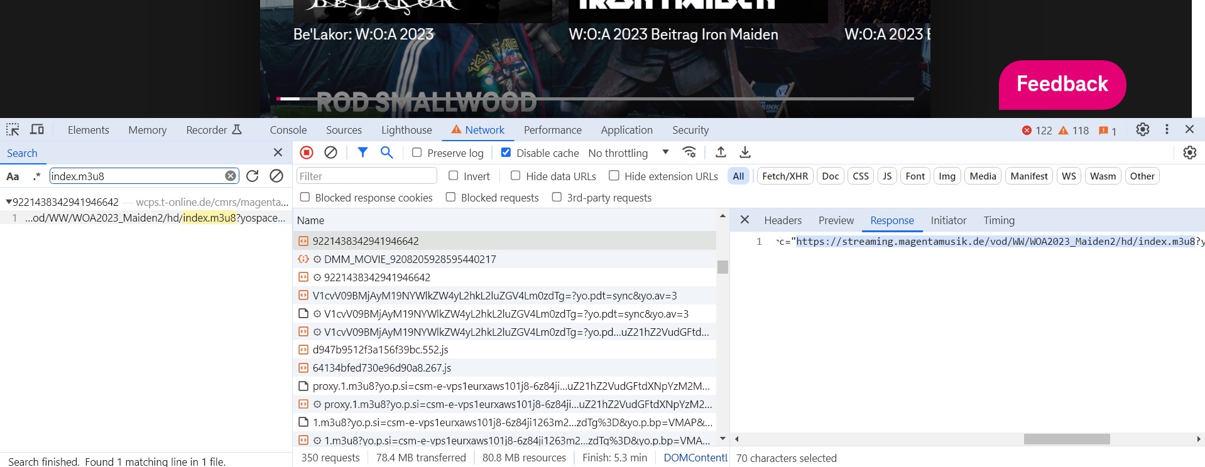This screenshot has width=1205, height=467.
Task: Show the Timing tab
Action: 999,220
